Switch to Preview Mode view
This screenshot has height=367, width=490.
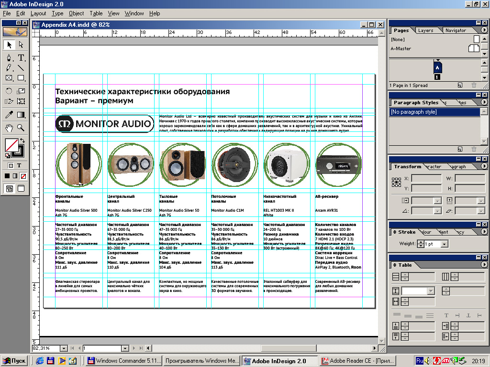(x=21, y=189)
